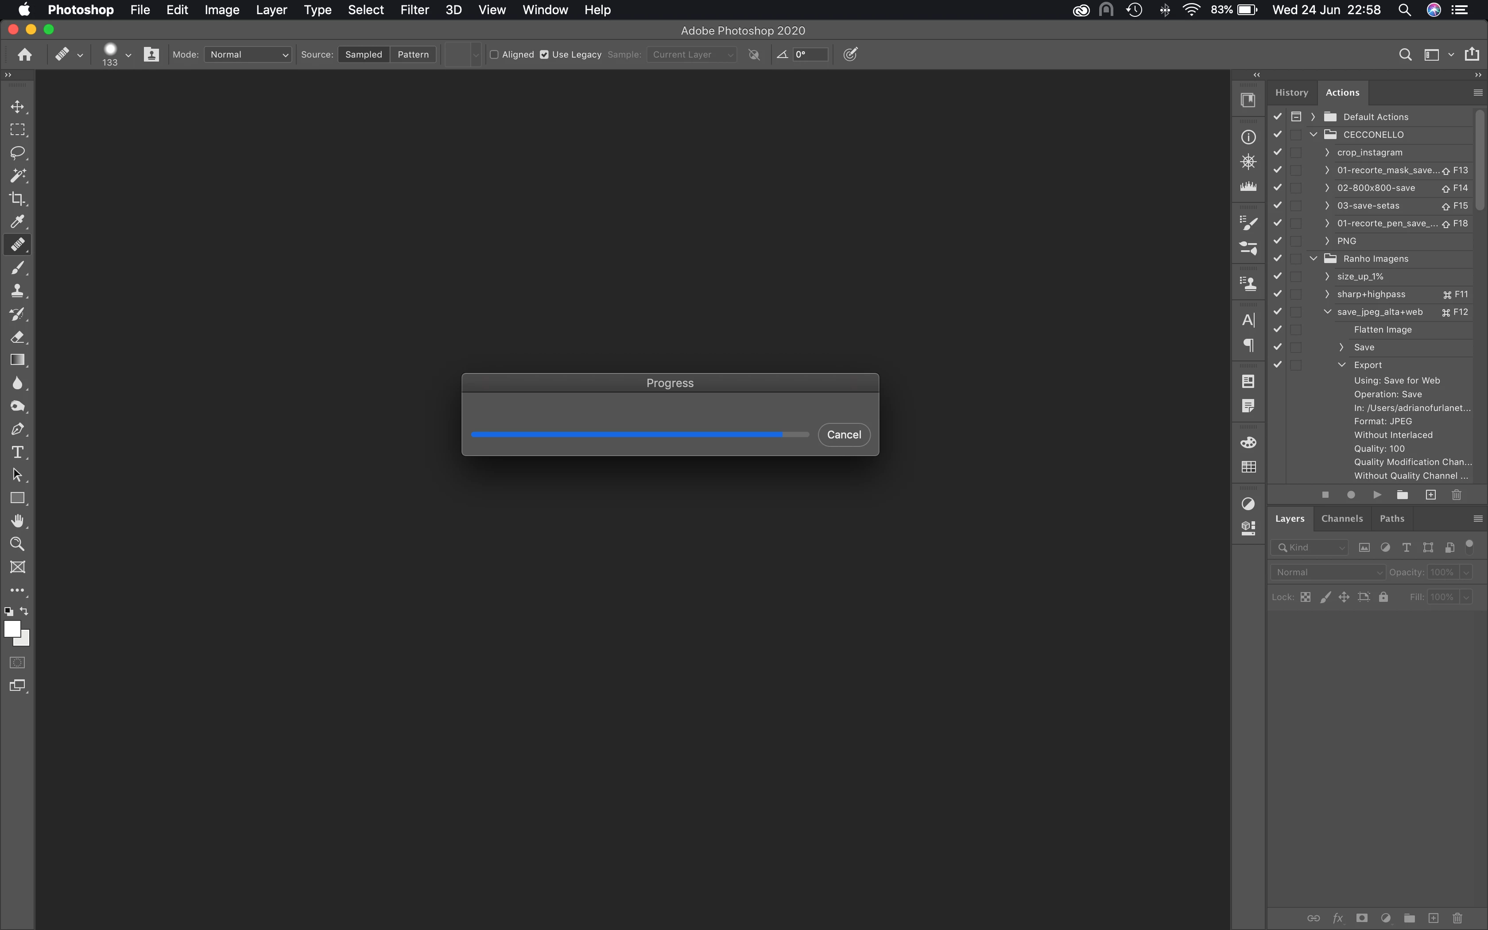Create new action with plus icon

point(1431,495)
